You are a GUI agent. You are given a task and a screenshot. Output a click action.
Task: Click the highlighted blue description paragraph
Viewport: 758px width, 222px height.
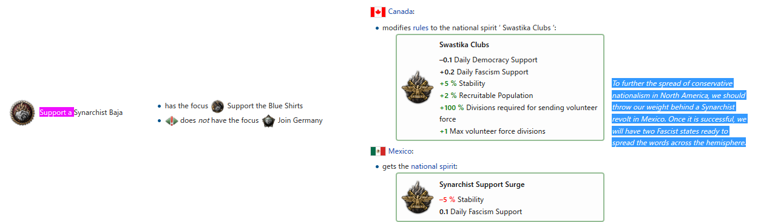pyautogui.click(x=679, y=113)
